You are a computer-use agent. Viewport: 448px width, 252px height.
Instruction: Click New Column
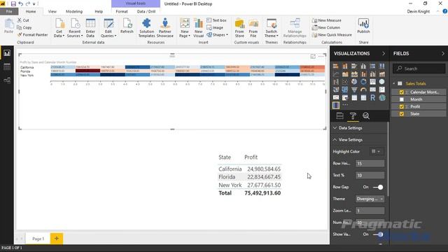coord(326,27)
